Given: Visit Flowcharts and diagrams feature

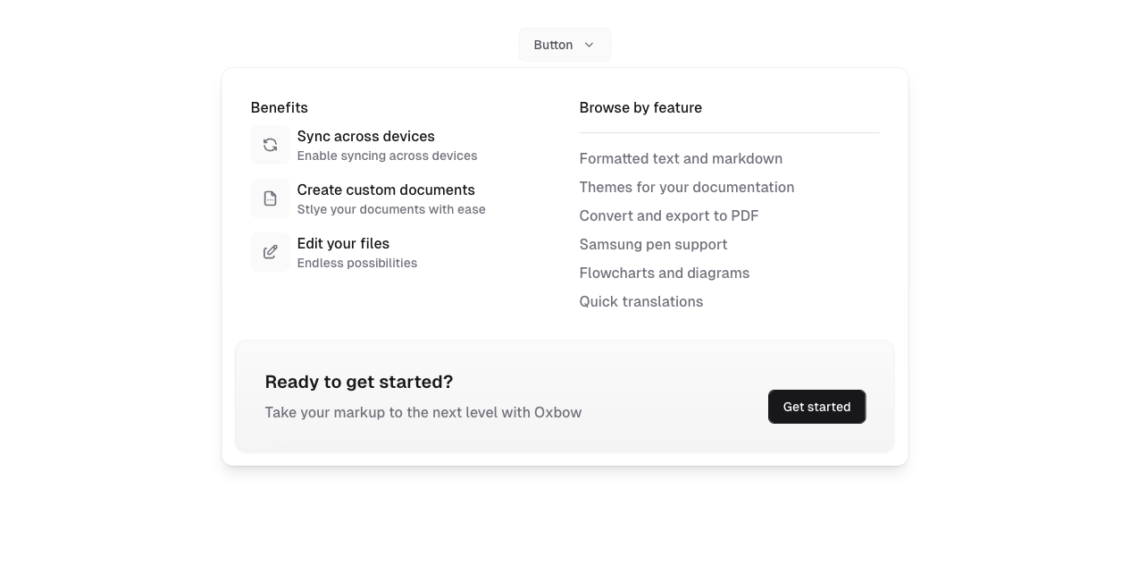Looking at the screenshot, I should 664,273.
